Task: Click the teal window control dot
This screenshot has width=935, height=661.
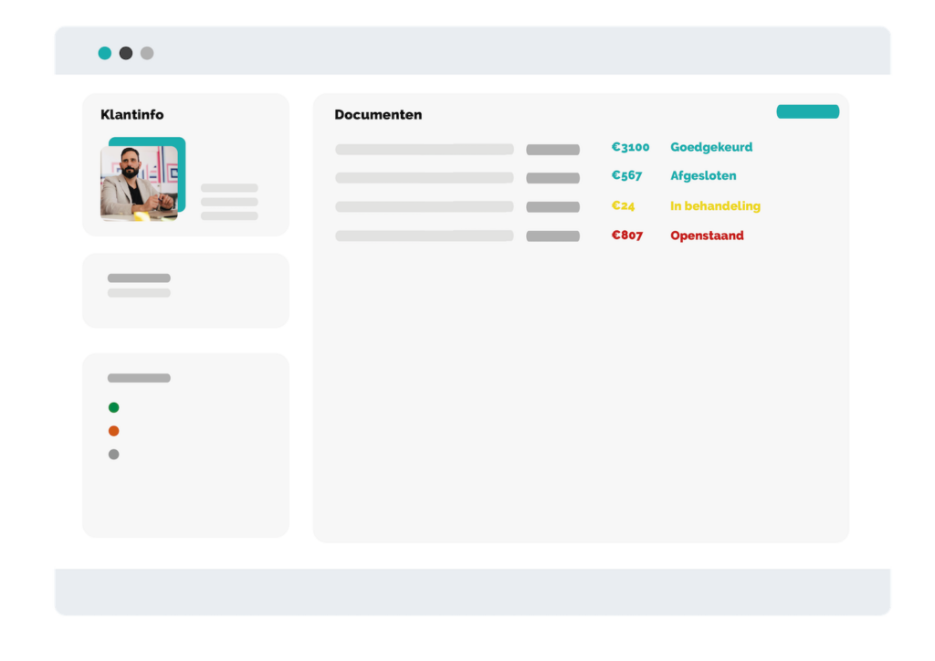Action: [105, 53]
